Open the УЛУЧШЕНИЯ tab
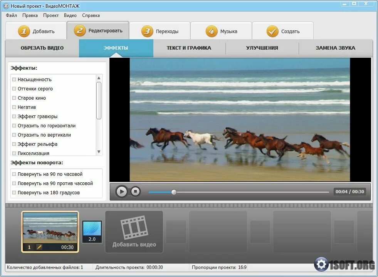The width and height of the screenshot is (378, 277). tap(262, 48)
